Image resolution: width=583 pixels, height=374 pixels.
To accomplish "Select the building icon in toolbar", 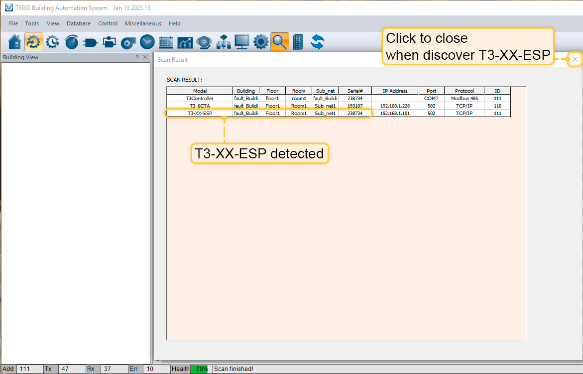I will click(298, 42).
